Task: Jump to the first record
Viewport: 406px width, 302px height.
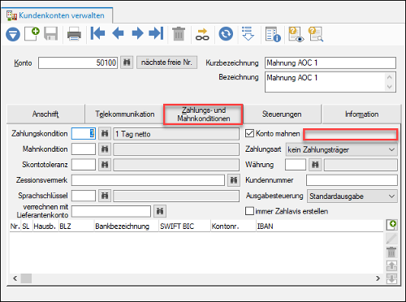Action: 97,33
